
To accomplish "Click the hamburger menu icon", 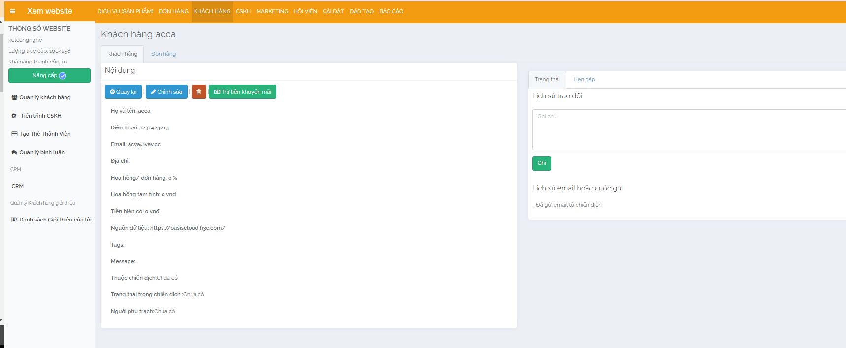I will (x=13, y=11).
